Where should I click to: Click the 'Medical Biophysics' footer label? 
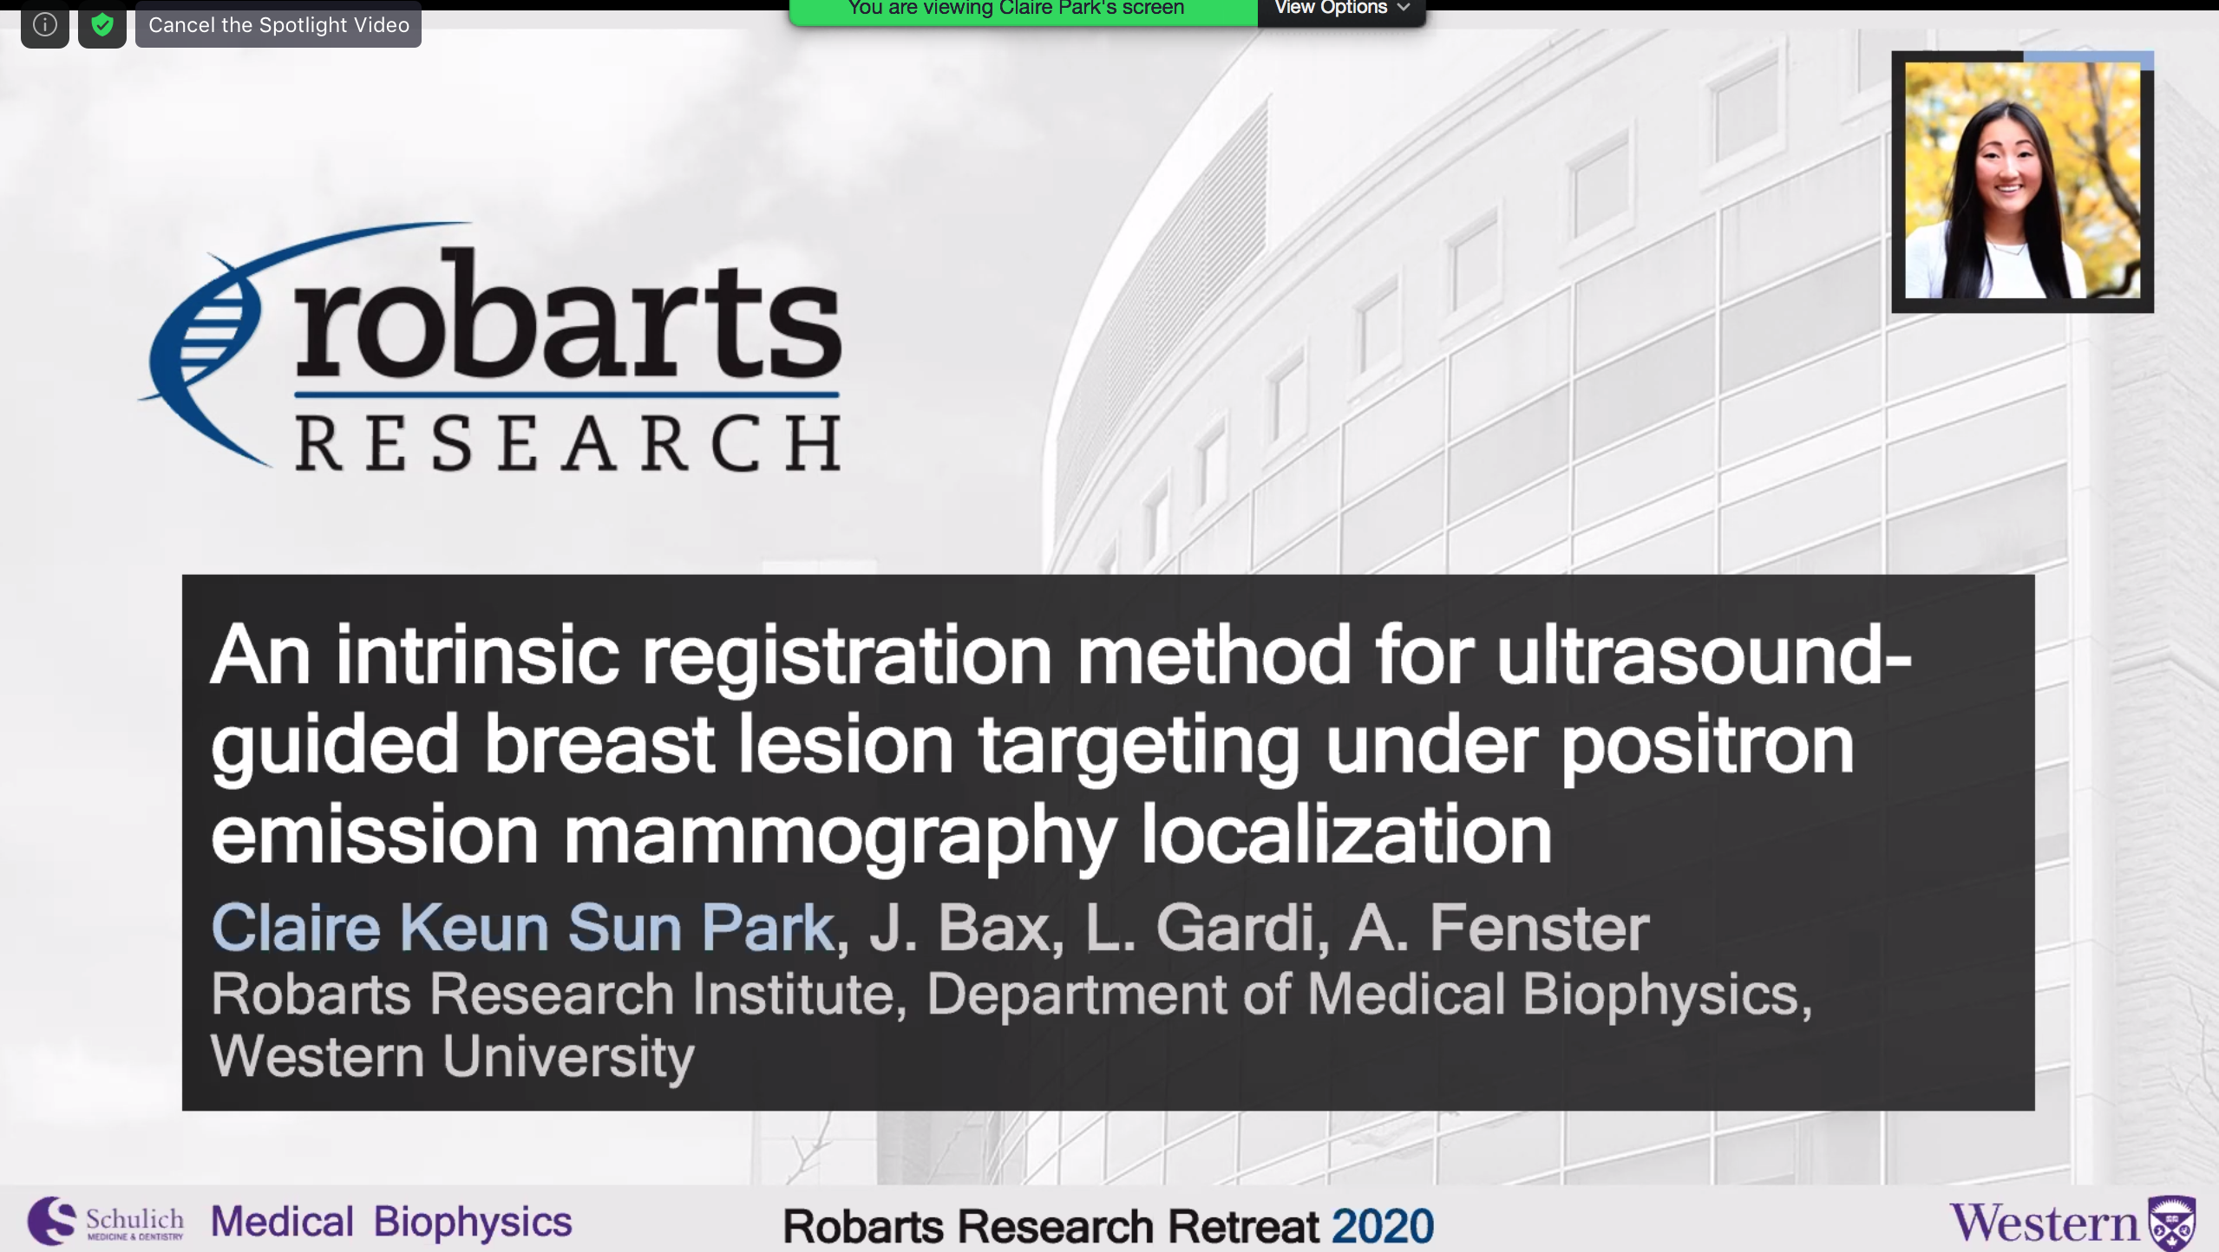[391, 1222]
